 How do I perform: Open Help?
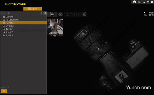point(137,2)
